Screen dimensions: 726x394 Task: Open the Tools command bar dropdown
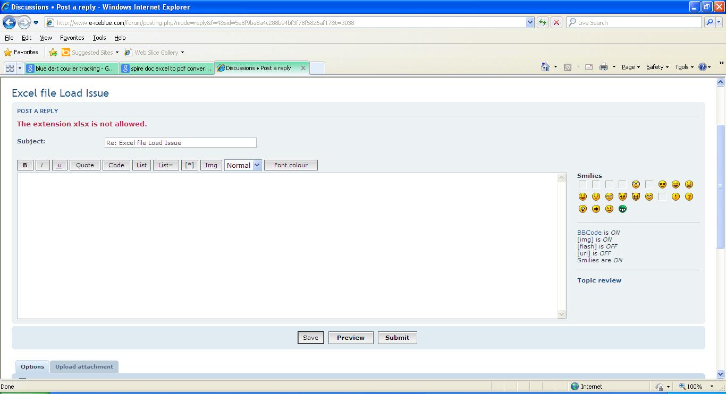click(685, 67)
